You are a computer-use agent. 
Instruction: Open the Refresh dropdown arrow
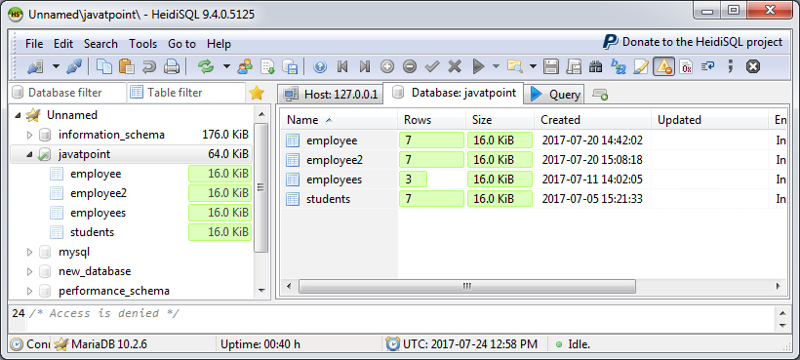point(226,66)
